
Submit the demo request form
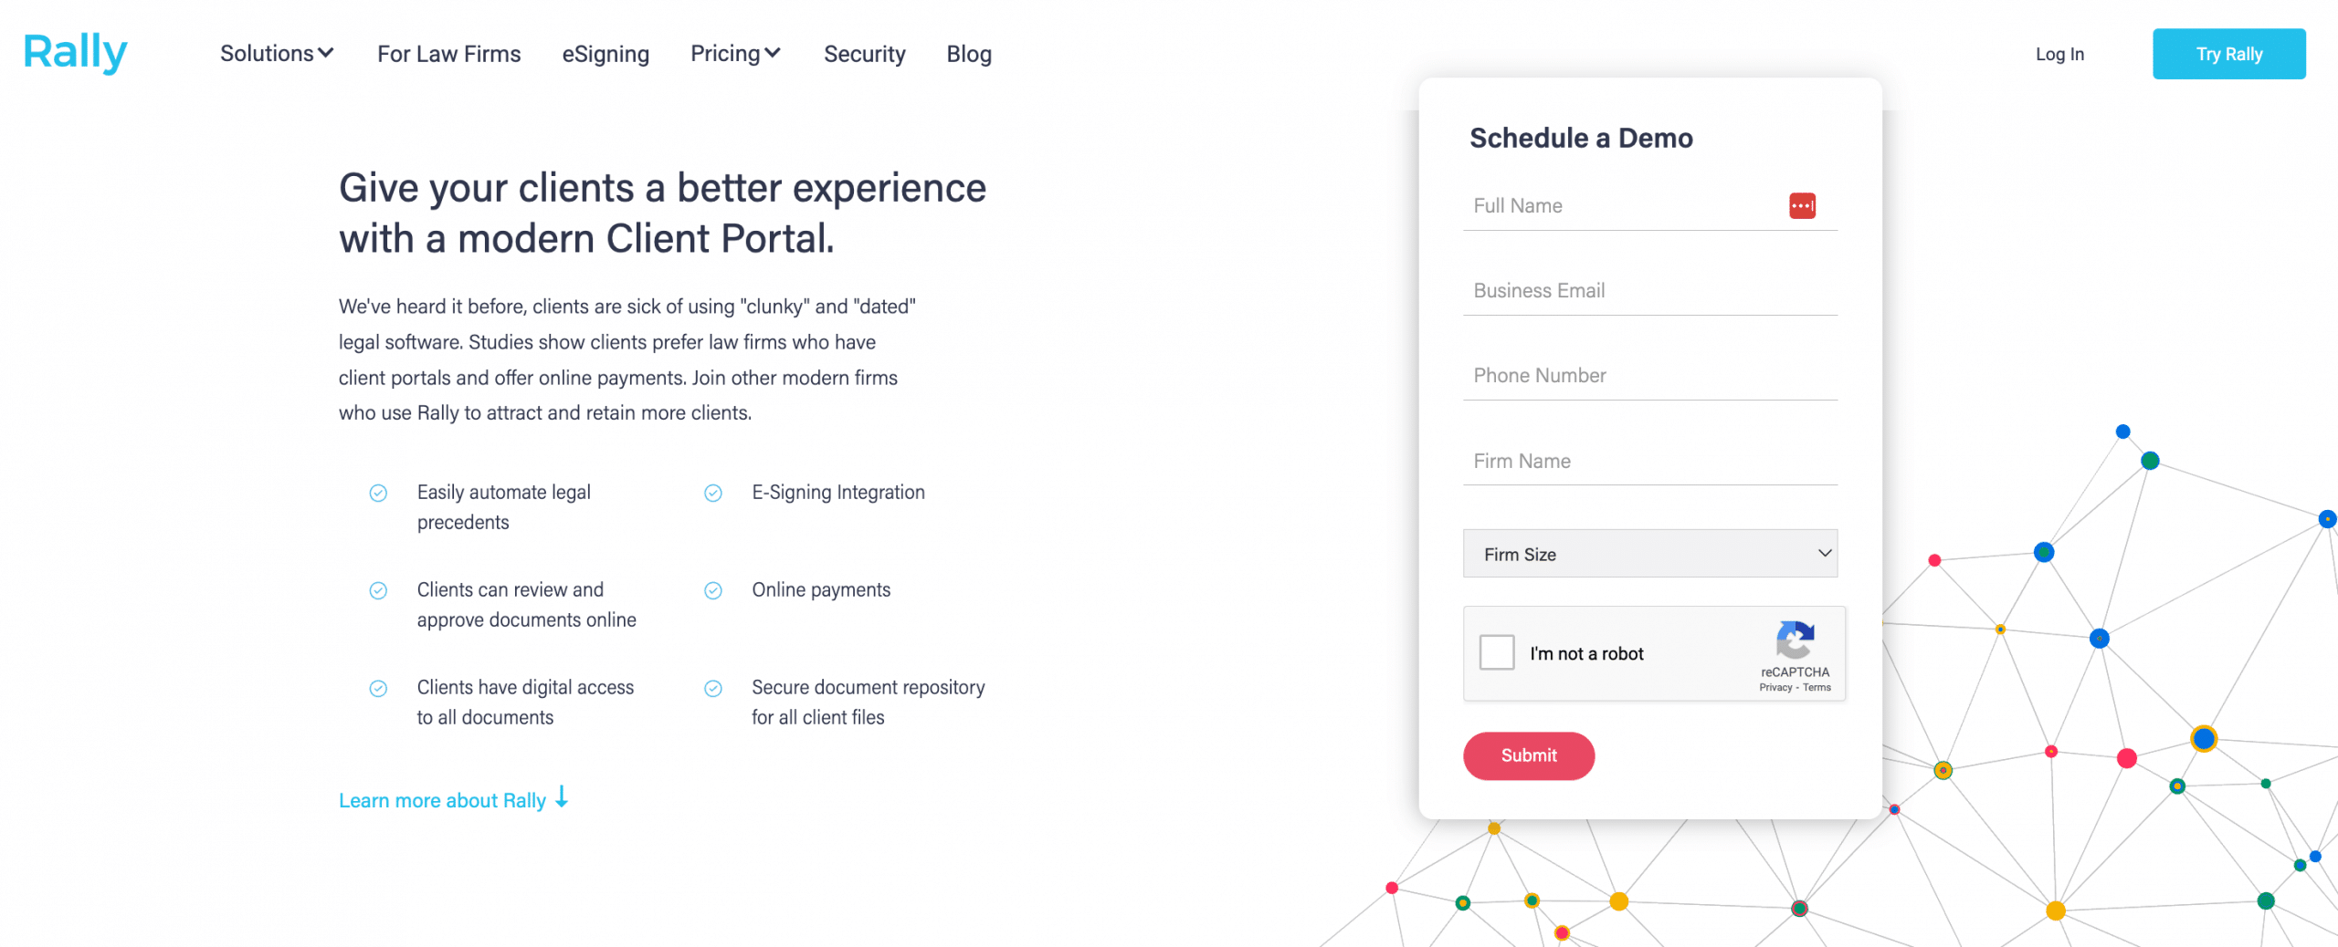pyautogui.click(x=1529, y=755)
